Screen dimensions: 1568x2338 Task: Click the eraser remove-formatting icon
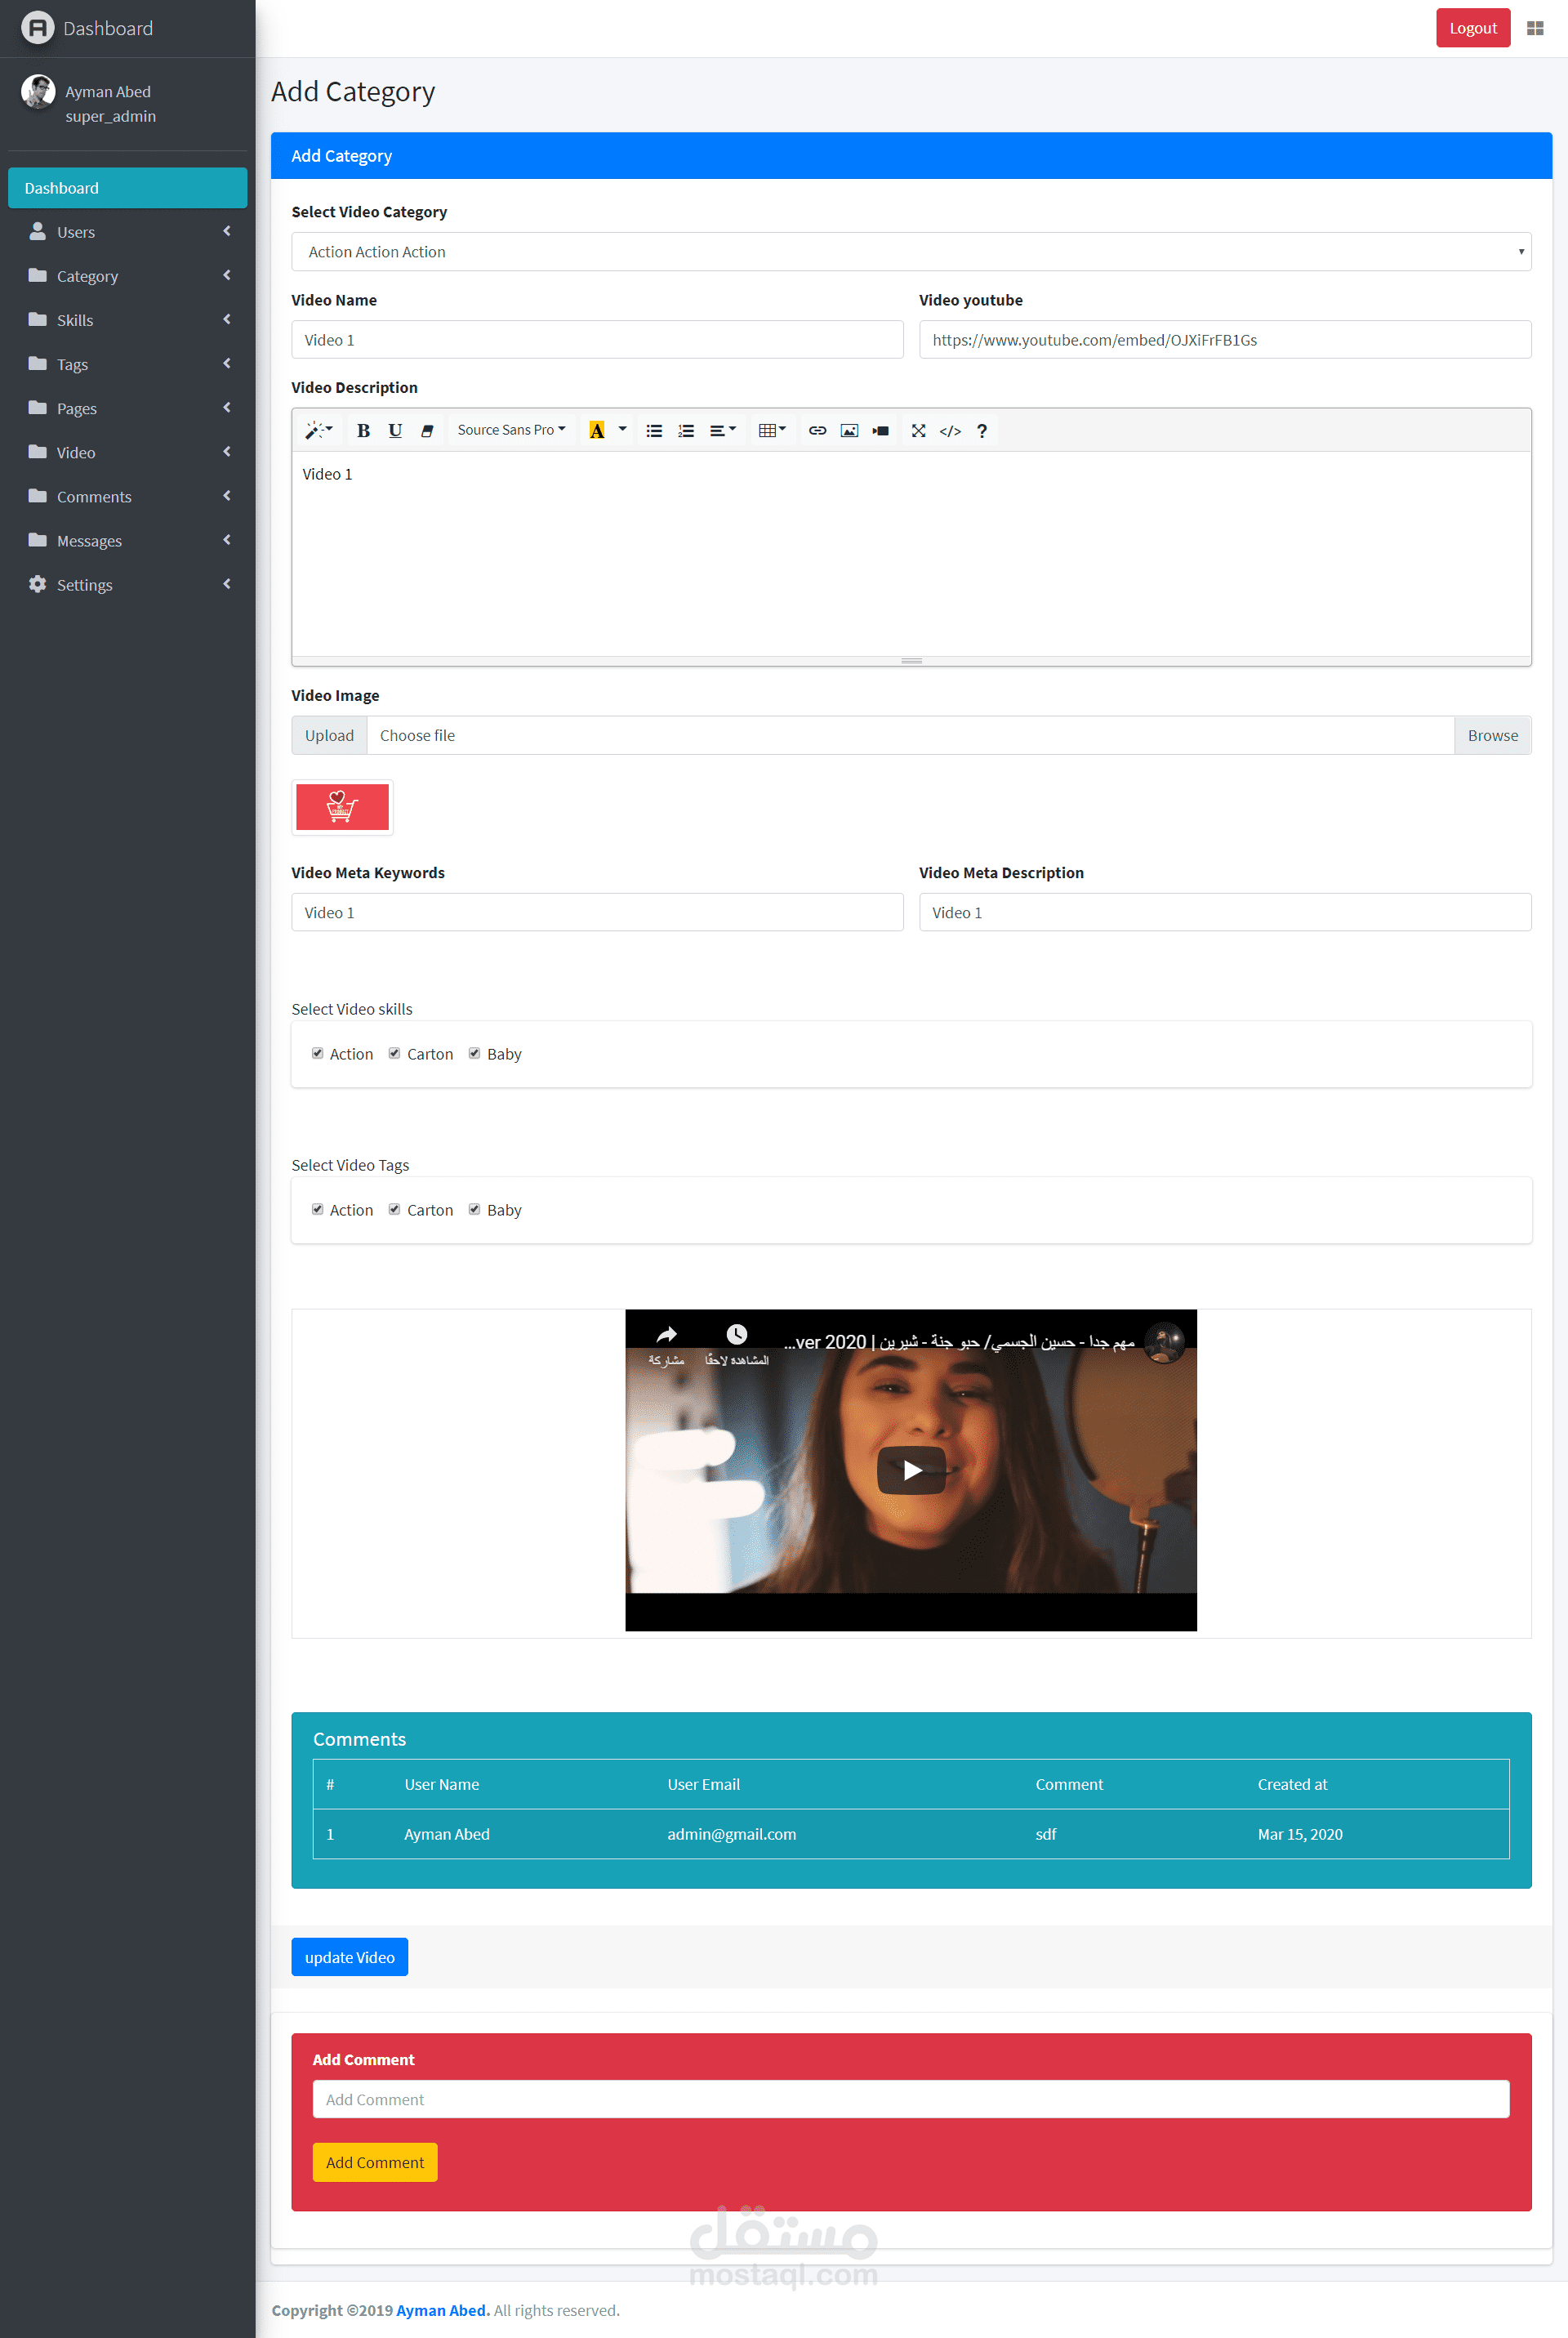pyautogui.click(x=427, y=430)
